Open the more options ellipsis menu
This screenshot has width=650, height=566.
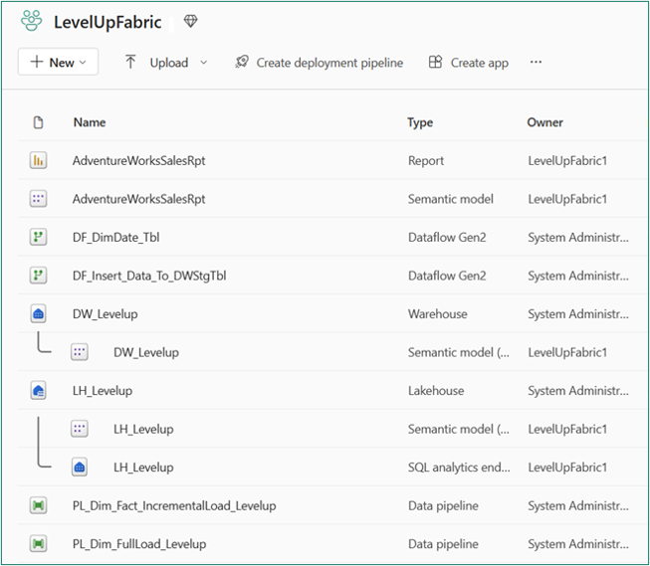tap(536, 62)
